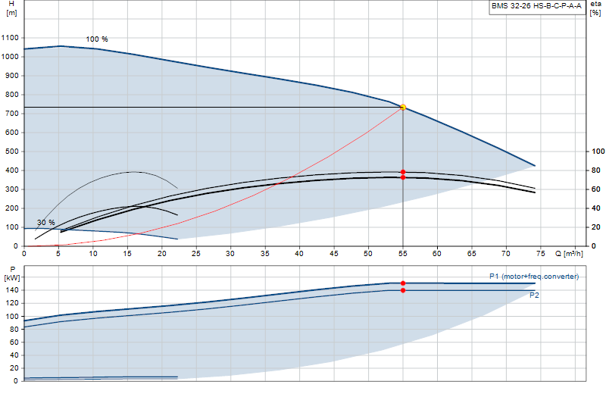
Task: Click the red dot on P1 power curve
Action: [403, 283]
